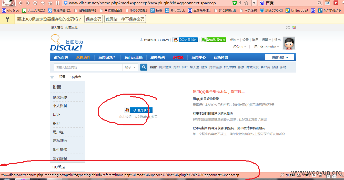344x180 pixels.
Task: Click the 保存密码 button
Action: tap(94, 19)
